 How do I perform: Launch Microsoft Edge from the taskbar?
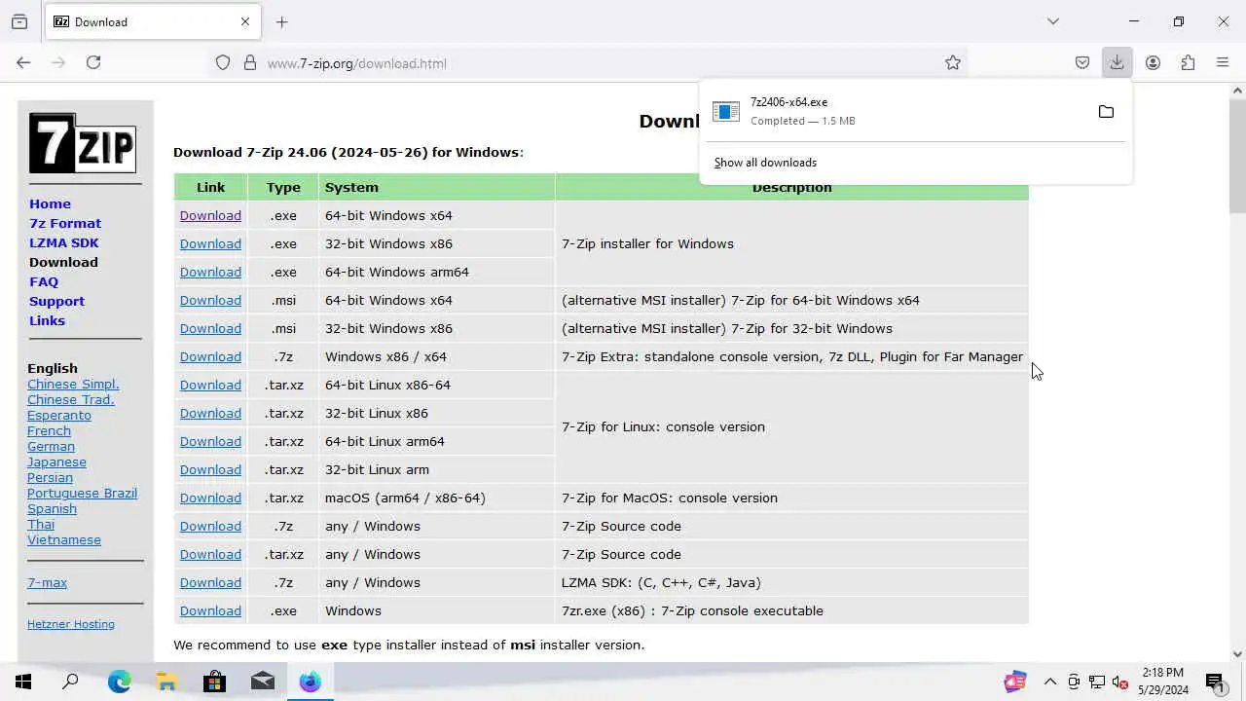click(x=119, y=682)
